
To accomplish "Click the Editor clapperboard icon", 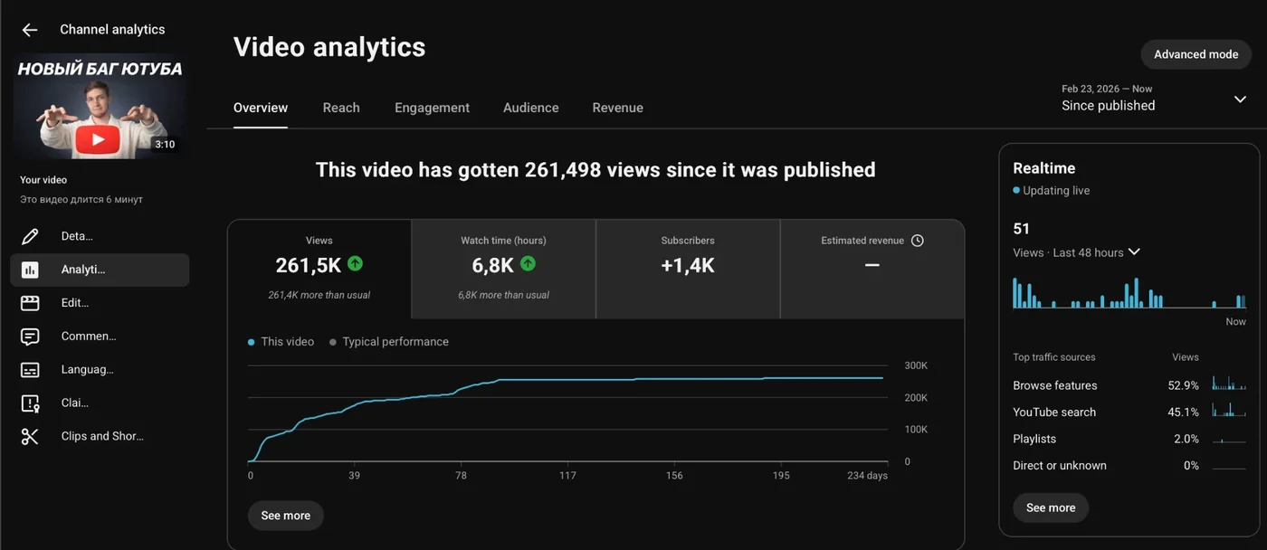I will (30, 303).
